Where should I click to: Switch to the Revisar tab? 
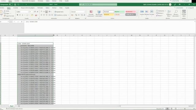54,8
